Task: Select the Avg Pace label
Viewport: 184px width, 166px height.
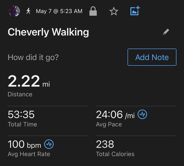Action: 109,124
